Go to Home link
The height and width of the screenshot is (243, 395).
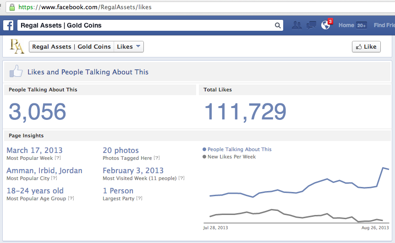[346, 25]
